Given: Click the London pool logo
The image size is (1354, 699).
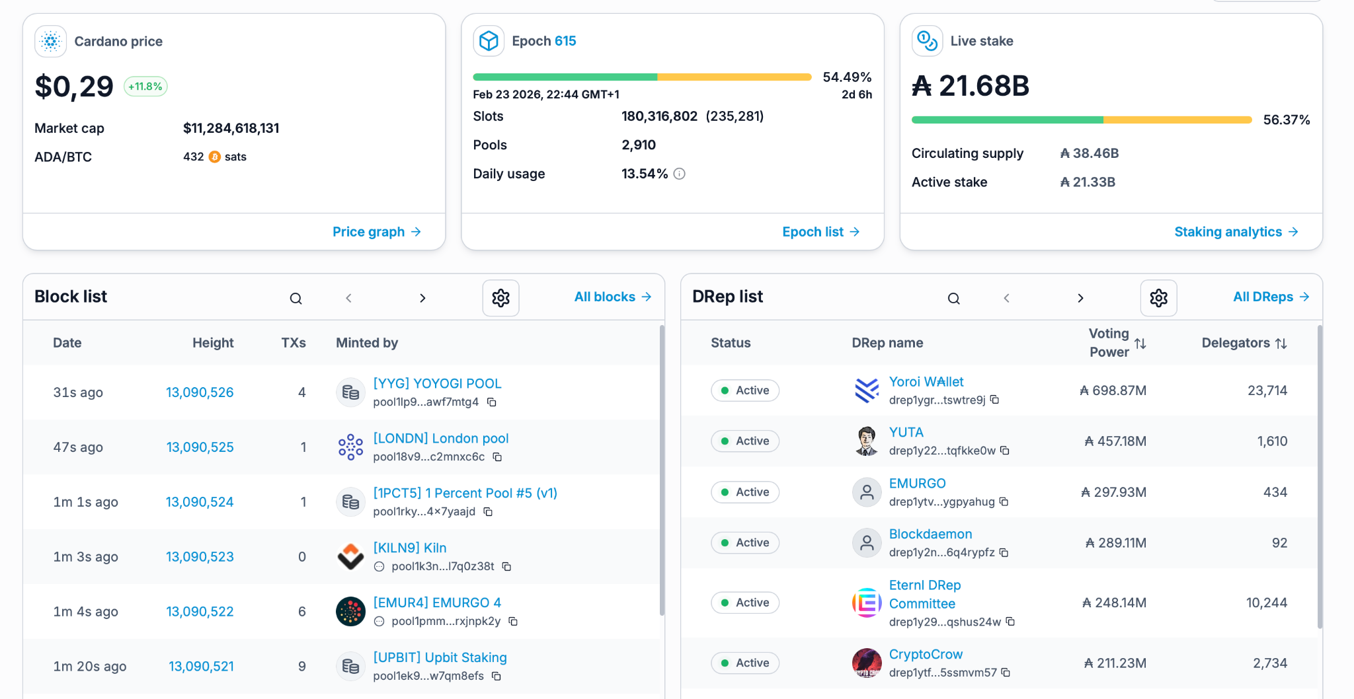Looking at the screenshot, I should click(x=350, y=447).
